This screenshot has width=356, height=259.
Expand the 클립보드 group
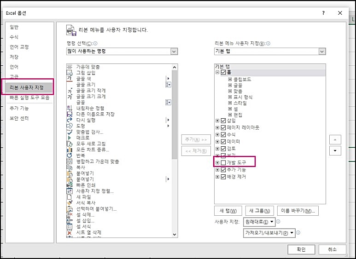coord(230,79)
